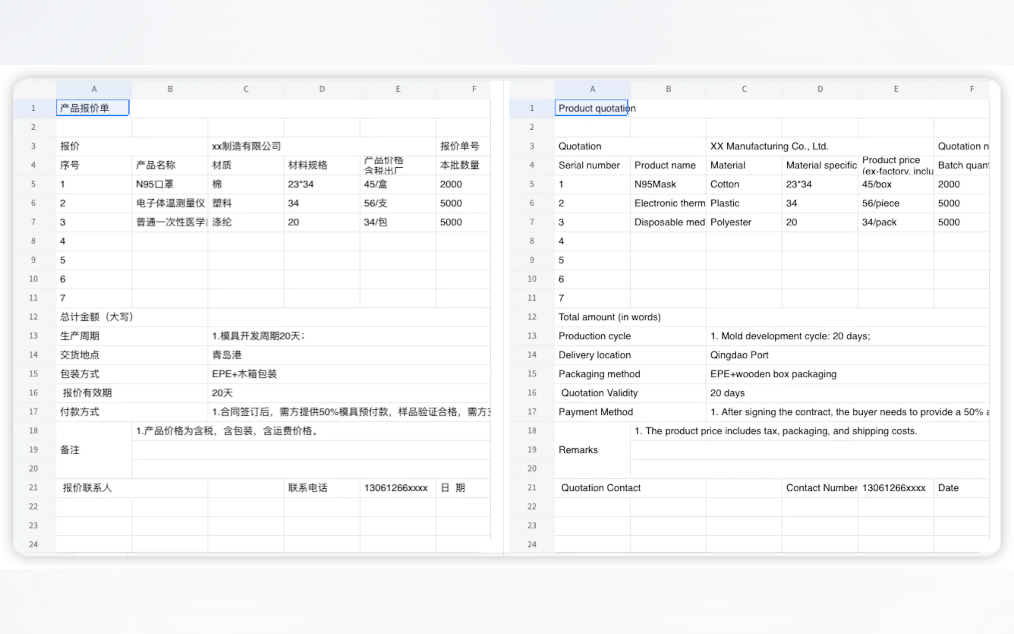This screenshot has width=1014, height=634.
Task: Select the 青岛港 delivery cell
Action: pos(227,355)
